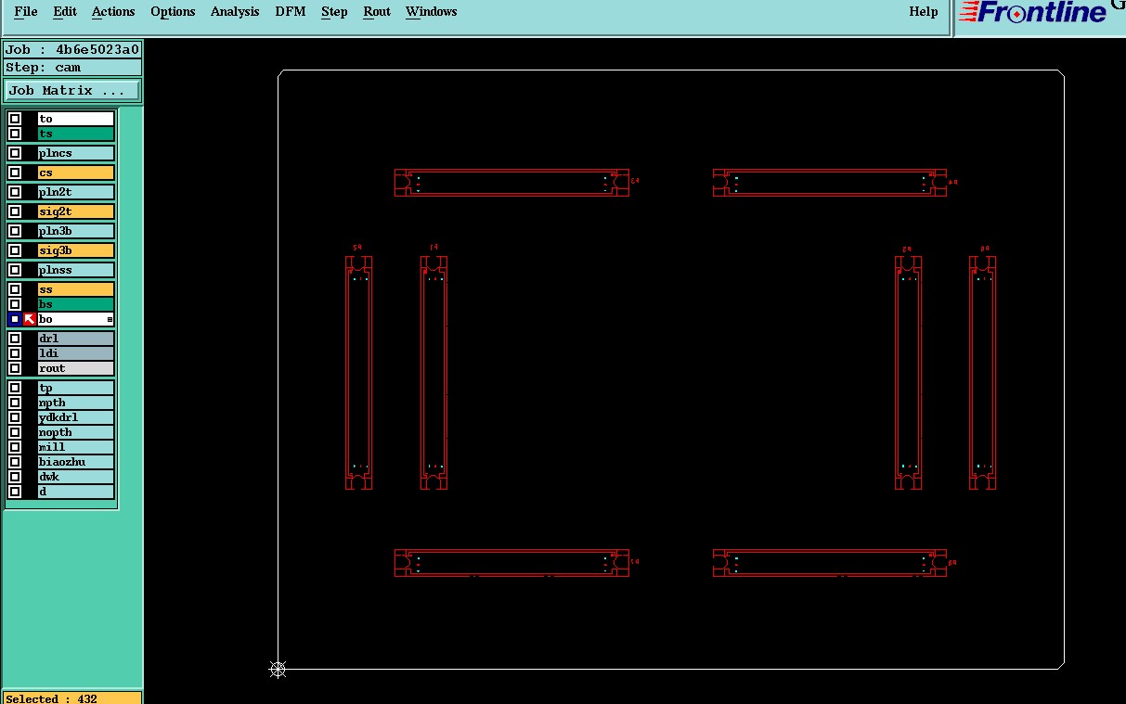Viewport: 1126px width, 704px height.
Task: Click the Frontline logo
Action: coord(1033,12)
